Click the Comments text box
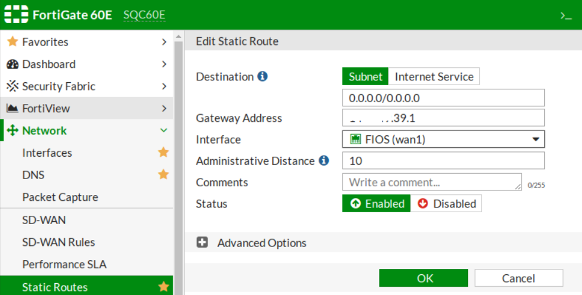582x295 pixels. pyautogui.click(x=432, y=182)
